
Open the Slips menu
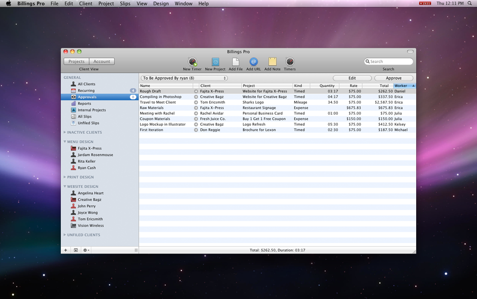pos(125,3)
